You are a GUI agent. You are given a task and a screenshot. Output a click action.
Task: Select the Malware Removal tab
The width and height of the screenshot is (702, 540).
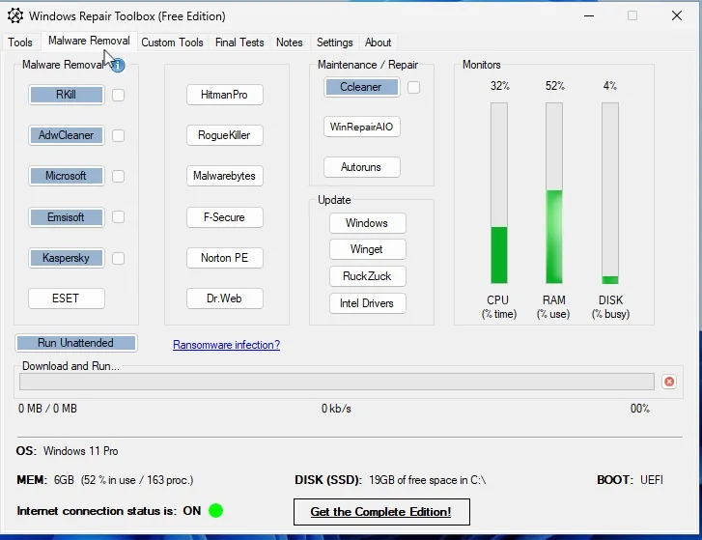point(89,41)
